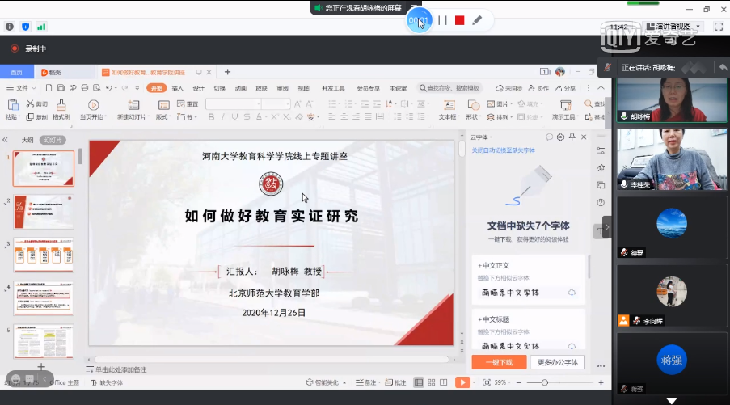Click the command search box
This screenshot has width=730, height=405.
pyautogui.click(x=449, y=88)
